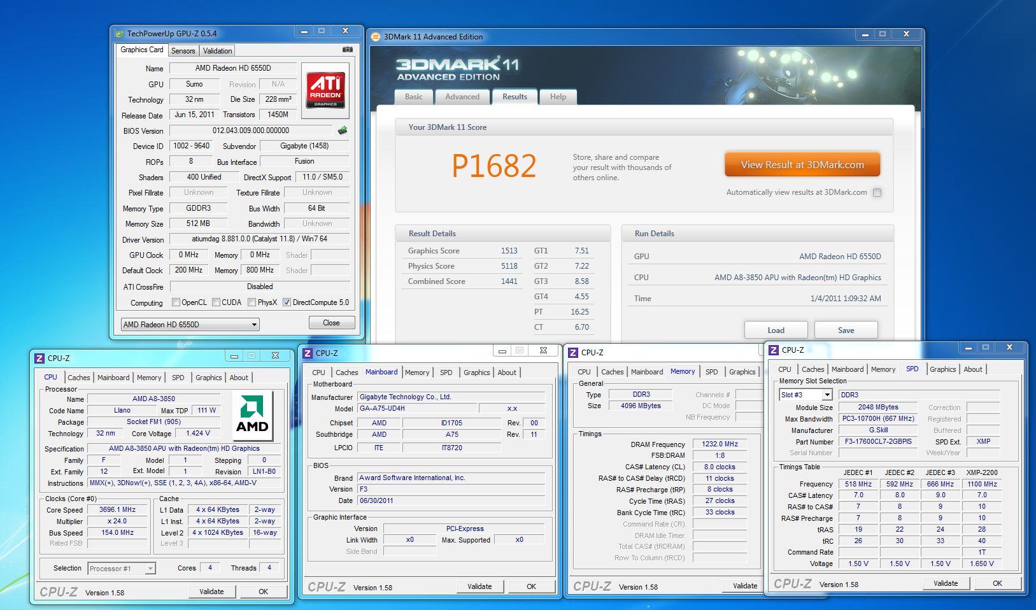Image resolution: width=1036 pixels, height=610 pixels.
Task: Click the XMP-2200 timings column header
Action: coord(982,472)
